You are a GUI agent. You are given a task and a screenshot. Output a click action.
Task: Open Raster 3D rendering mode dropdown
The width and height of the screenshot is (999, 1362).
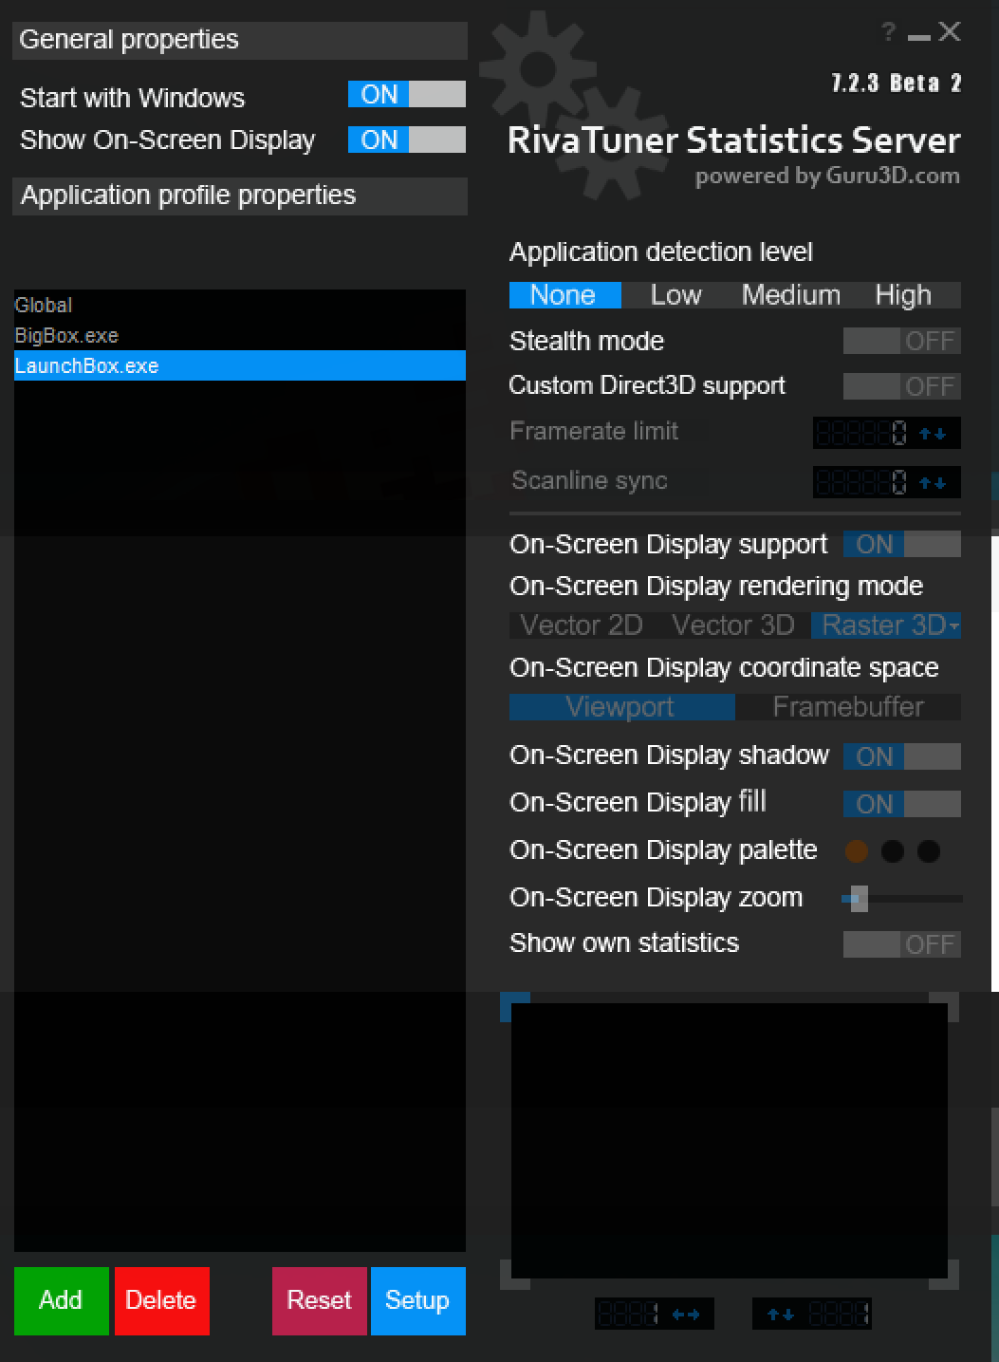[886, 625]
